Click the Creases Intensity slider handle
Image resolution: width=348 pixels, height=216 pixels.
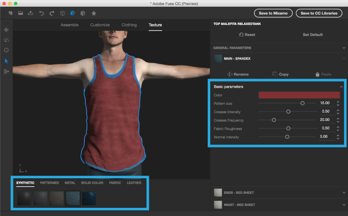pyautogui.click(x=288, y=112)
